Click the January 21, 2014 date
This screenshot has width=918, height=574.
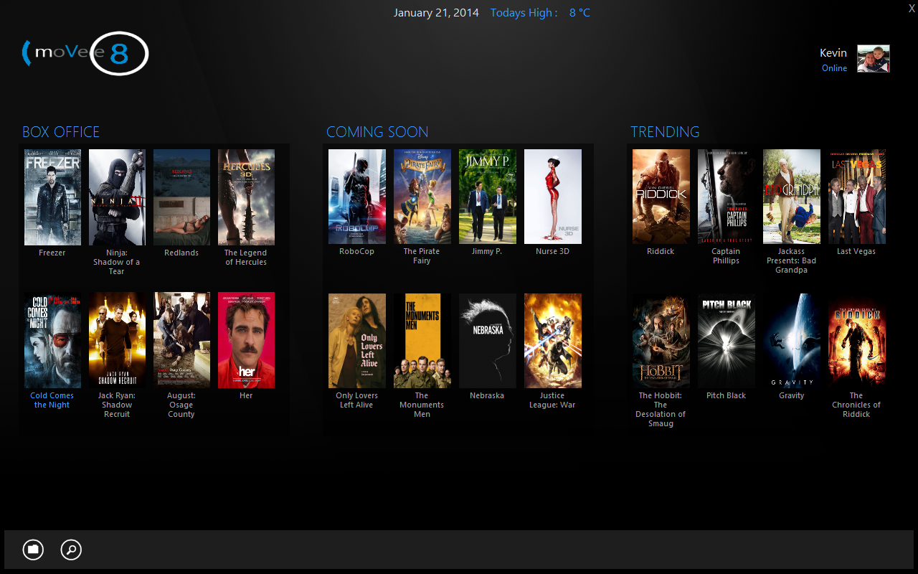(x=437, y=13)
